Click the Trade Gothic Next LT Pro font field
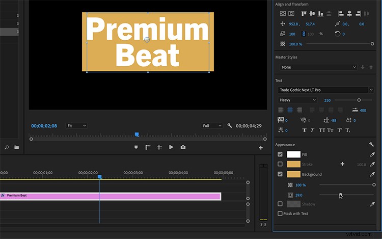Image resolution: width=382 pixels, height=239 pixels. click(322, 90)
